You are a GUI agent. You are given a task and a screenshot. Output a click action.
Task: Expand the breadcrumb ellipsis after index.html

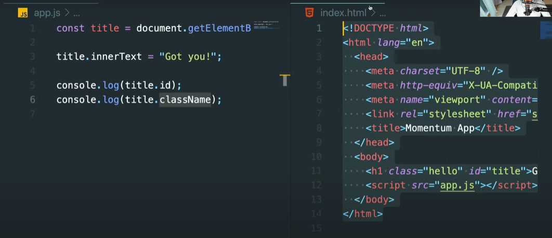pyautogui.click(x=383, y=14)
